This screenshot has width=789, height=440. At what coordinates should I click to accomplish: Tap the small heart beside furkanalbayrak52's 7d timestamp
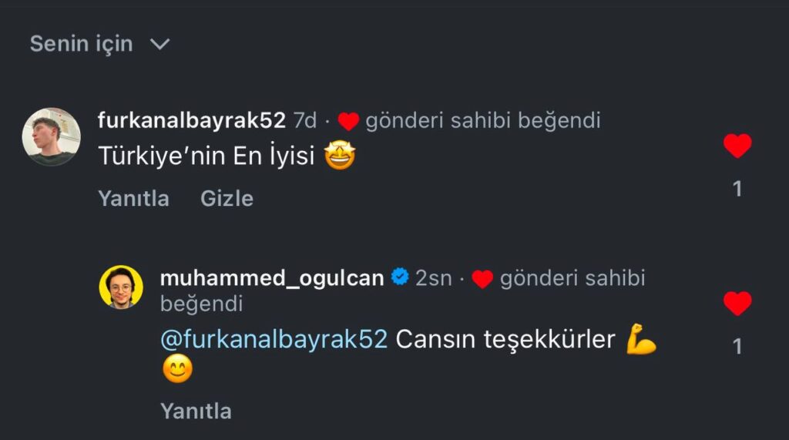(348, 121)
